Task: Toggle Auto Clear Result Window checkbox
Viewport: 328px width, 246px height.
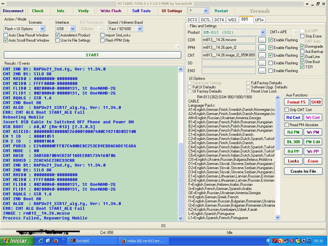Action: (6, 35)
